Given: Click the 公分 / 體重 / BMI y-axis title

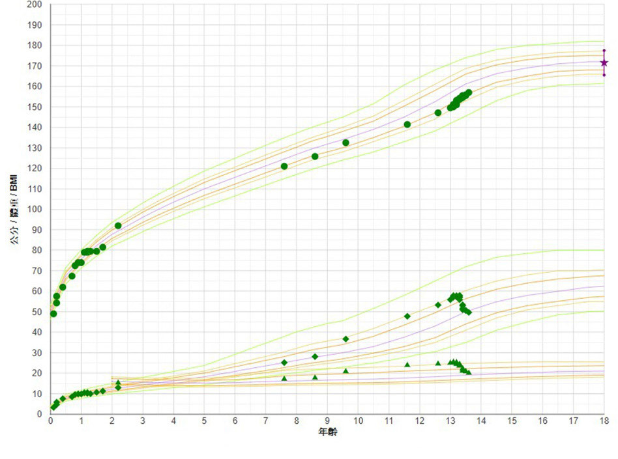Looking at the screenshot, I should pos(14,210).
